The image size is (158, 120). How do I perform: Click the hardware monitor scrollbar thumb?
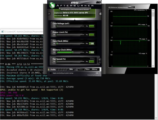tap(153, 14)
